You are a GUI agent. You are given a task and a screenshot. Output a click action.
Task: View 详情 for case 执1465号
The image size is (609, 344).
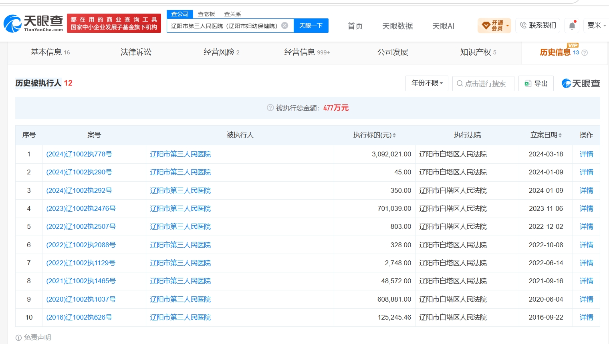pyautogui.click(x=586, y=281)
